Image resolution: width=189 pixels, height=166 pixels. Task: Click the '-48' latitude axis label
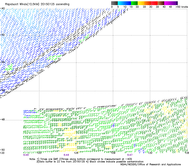[x=2, y=119]
